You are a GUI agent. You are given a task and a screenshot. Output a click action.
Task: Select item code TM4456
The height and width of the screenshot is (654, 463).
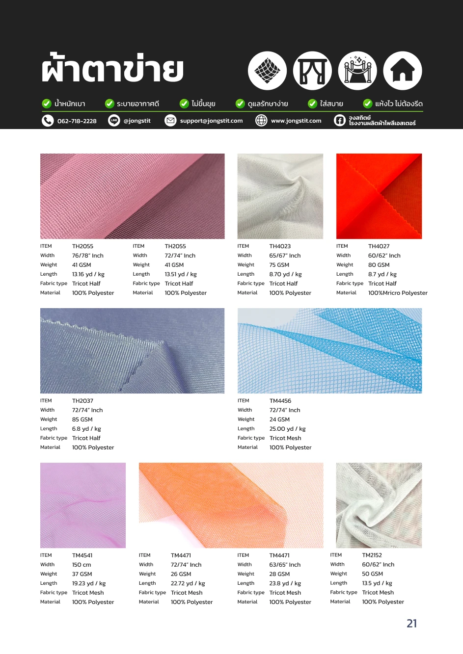click(x=280, y=401)
